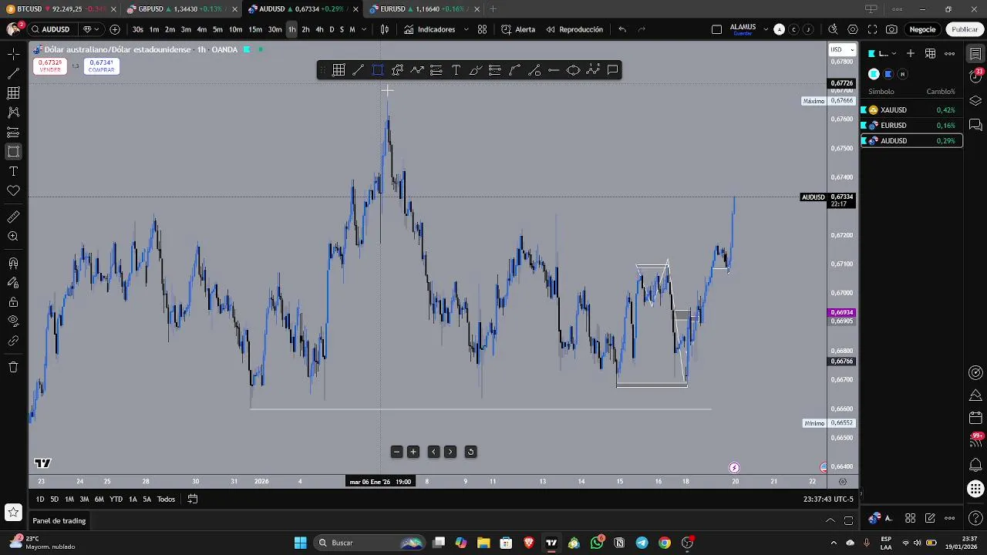Select the callout comment tool in floating toolbar
Screen dimensions: 987x555
point(612,70)
